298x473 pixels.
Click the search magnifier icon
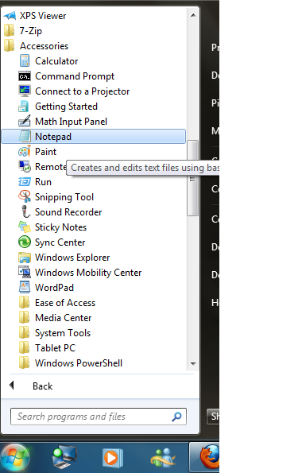click(x=176, y=417)
